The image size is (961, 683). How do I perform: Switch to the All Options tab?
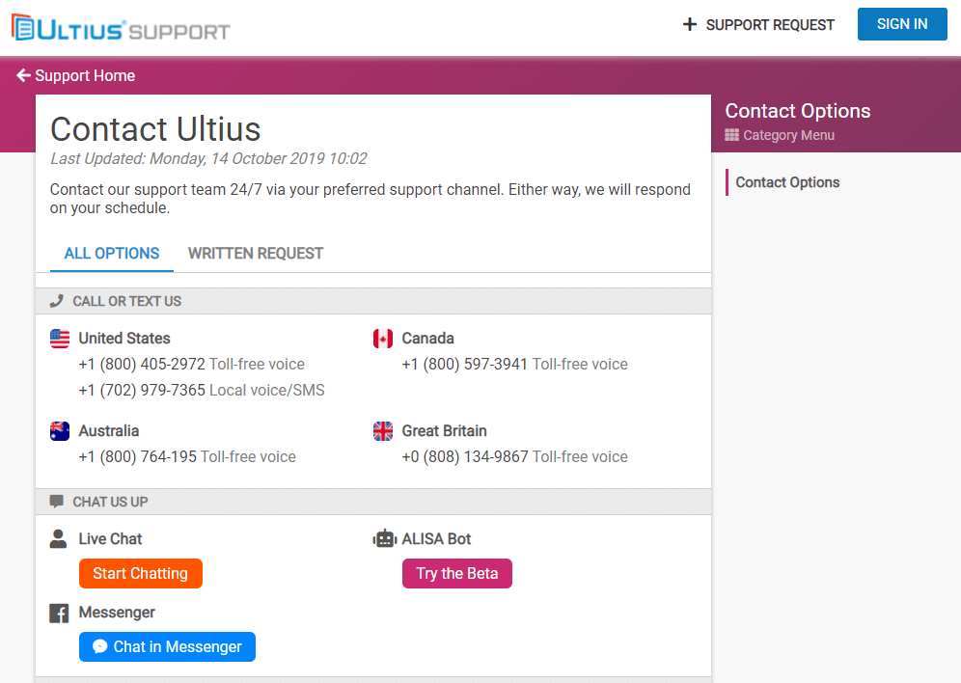112,254
